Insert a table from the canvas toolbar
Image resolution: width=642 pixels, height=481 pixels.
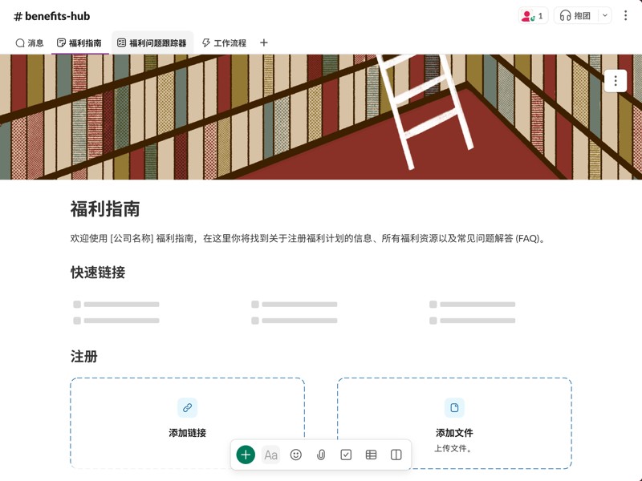[371, 455]
